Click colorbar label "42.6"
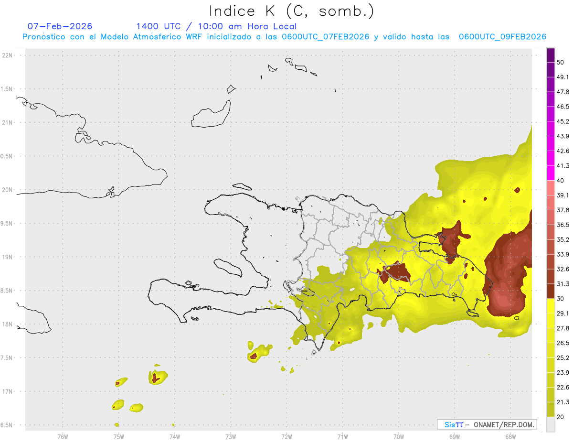 coord(563,151)
